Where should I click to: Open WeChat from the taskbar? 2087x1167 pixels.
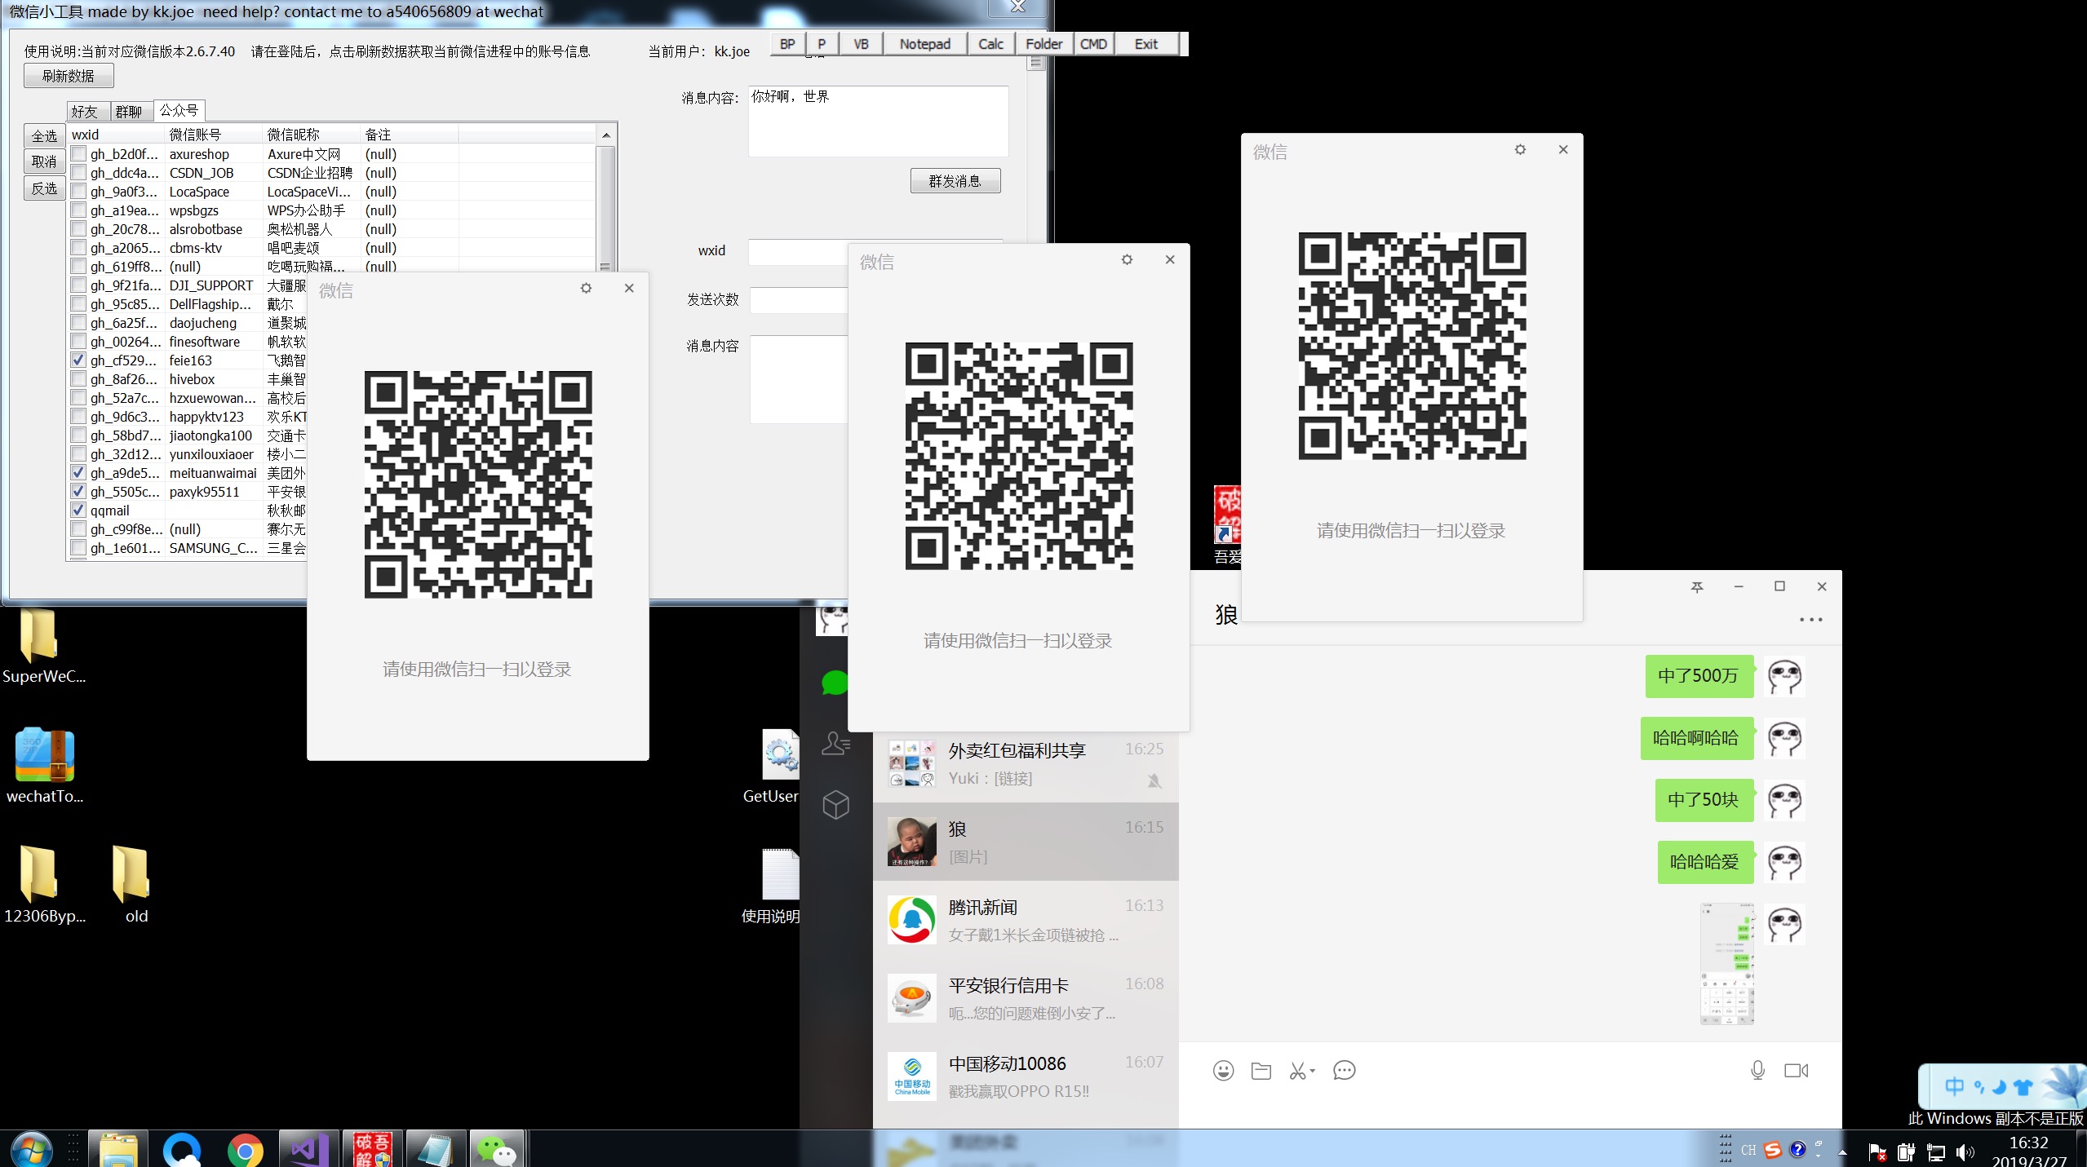point(496,1150)
